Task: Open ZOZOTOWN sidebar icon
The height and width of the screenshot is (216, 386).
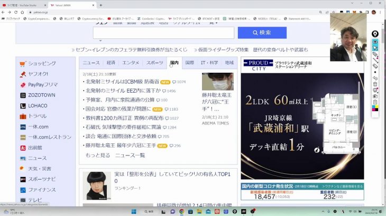Action: pos(23,95)
